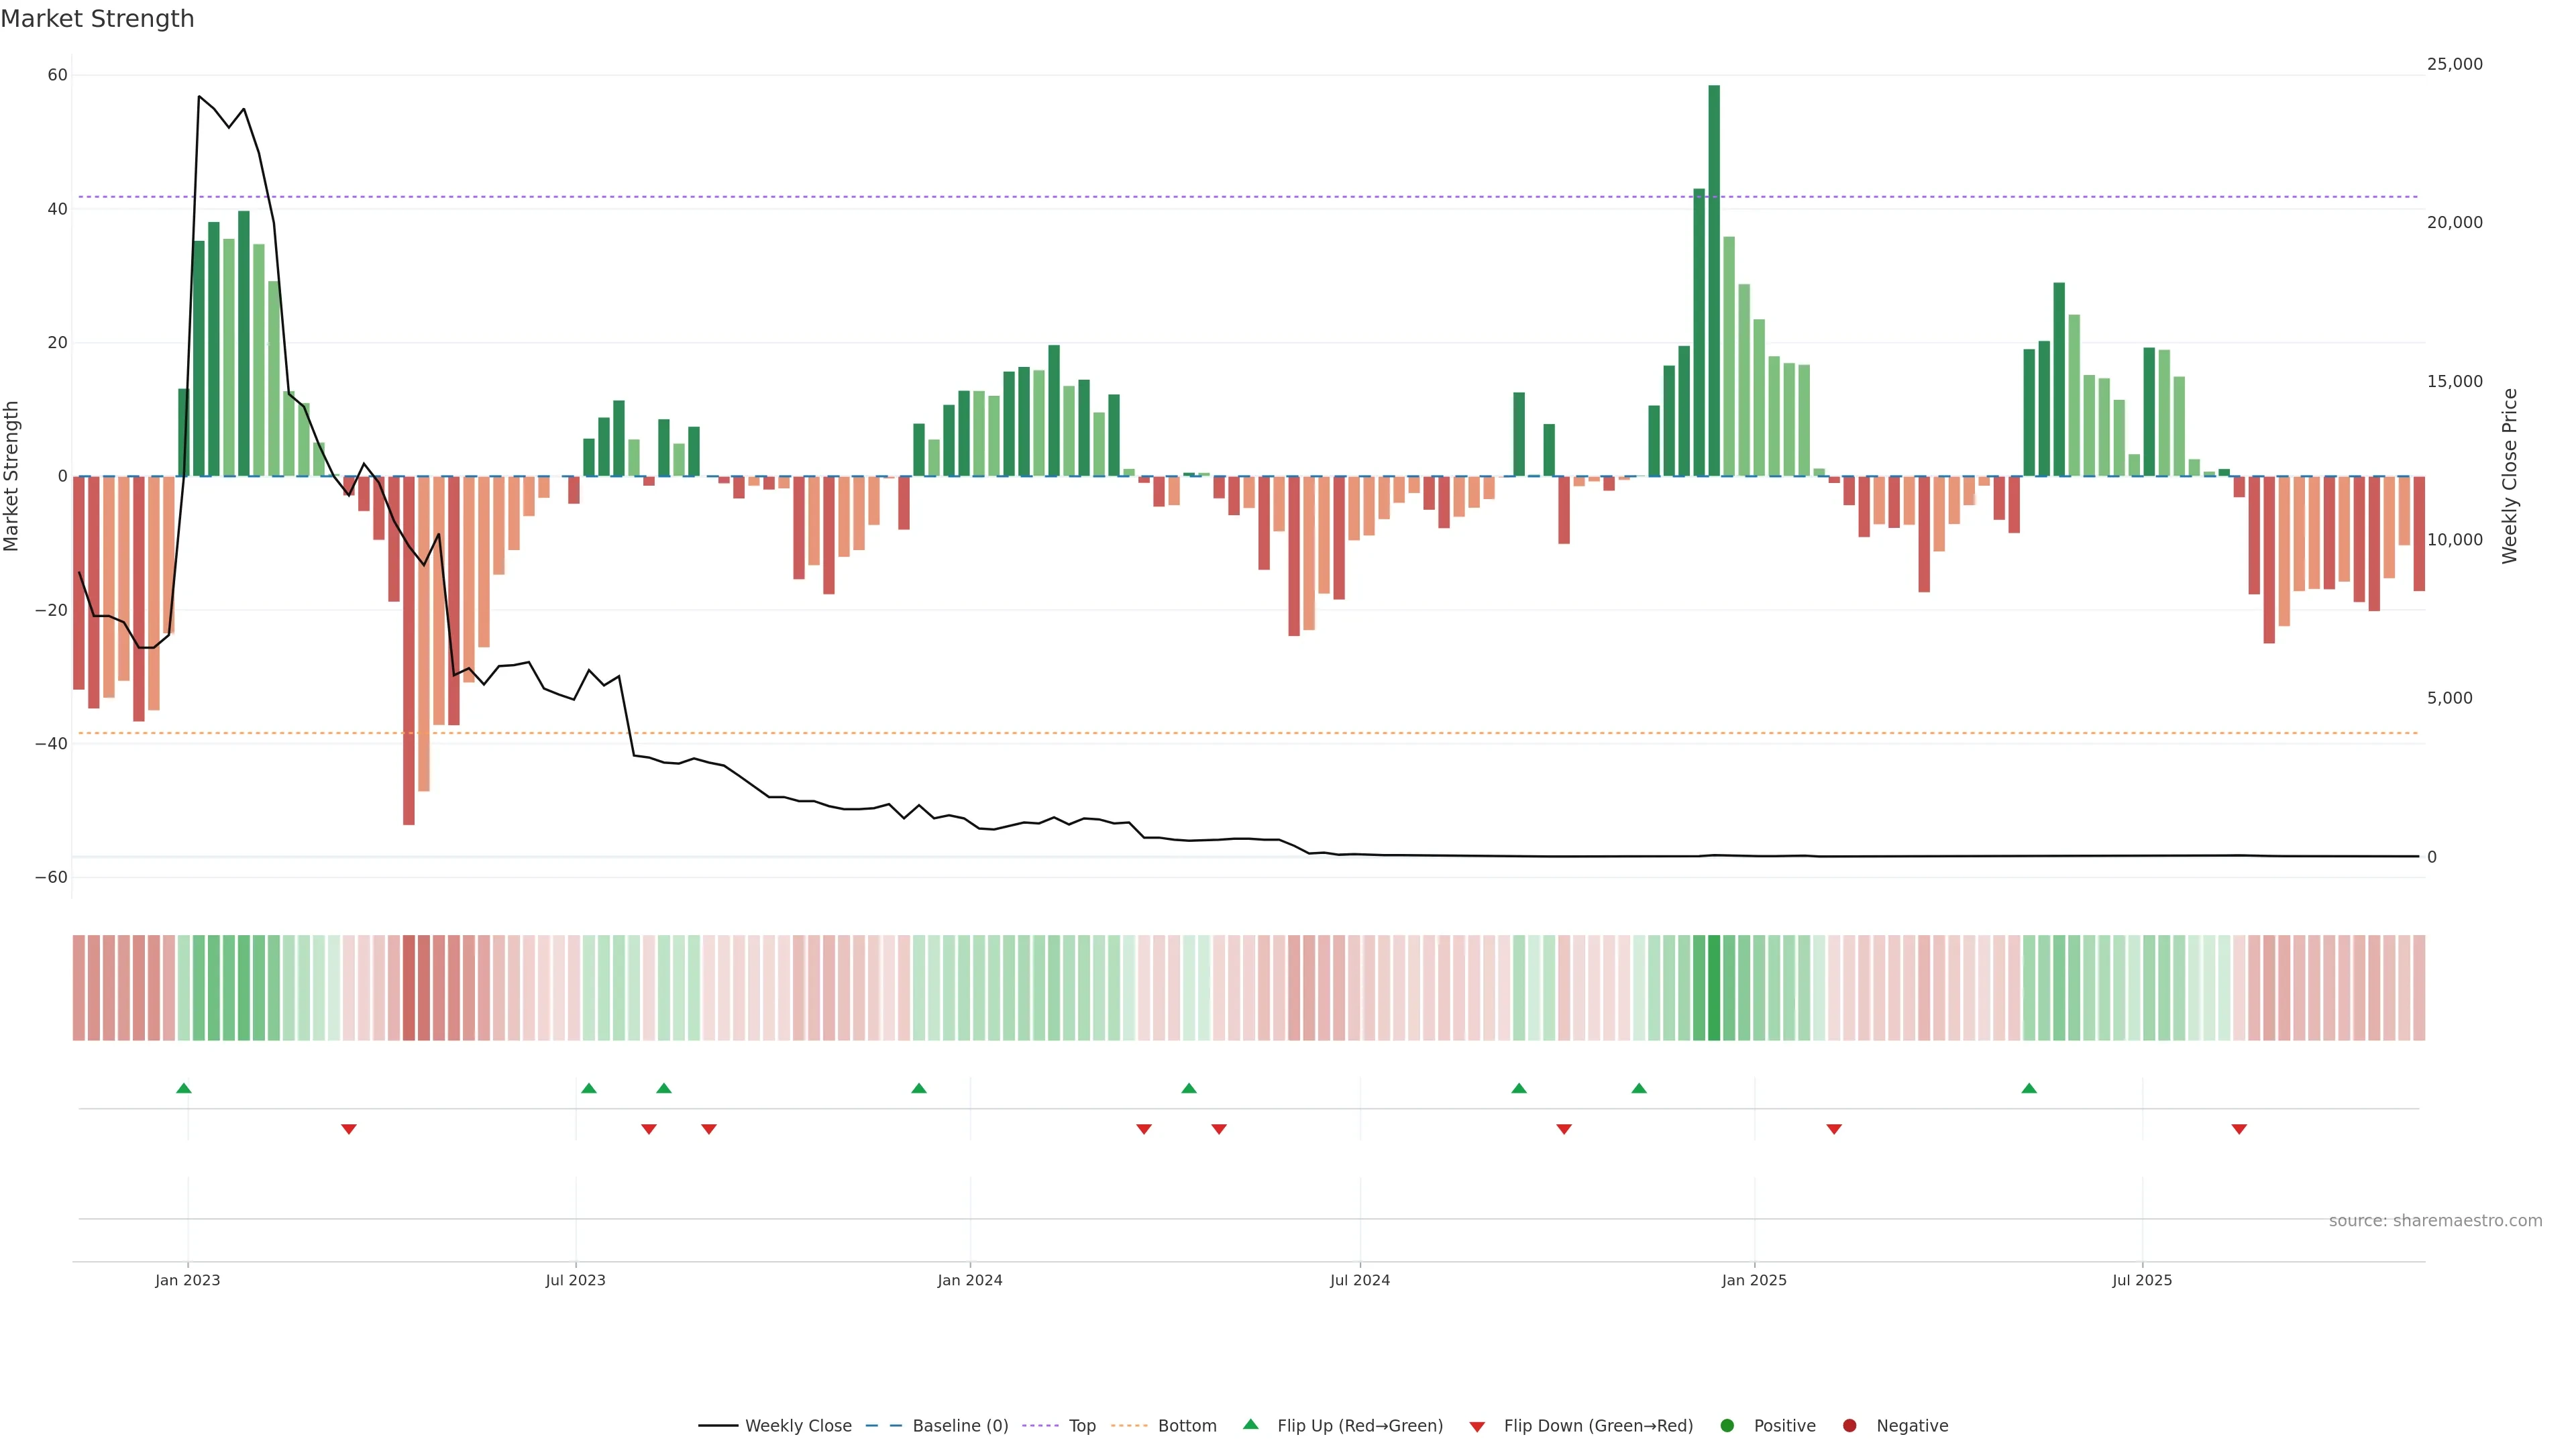This screenshot has height=1449, width=2576.
Task: Click the Market Strength chart title
Action: (x=97, y=19)
